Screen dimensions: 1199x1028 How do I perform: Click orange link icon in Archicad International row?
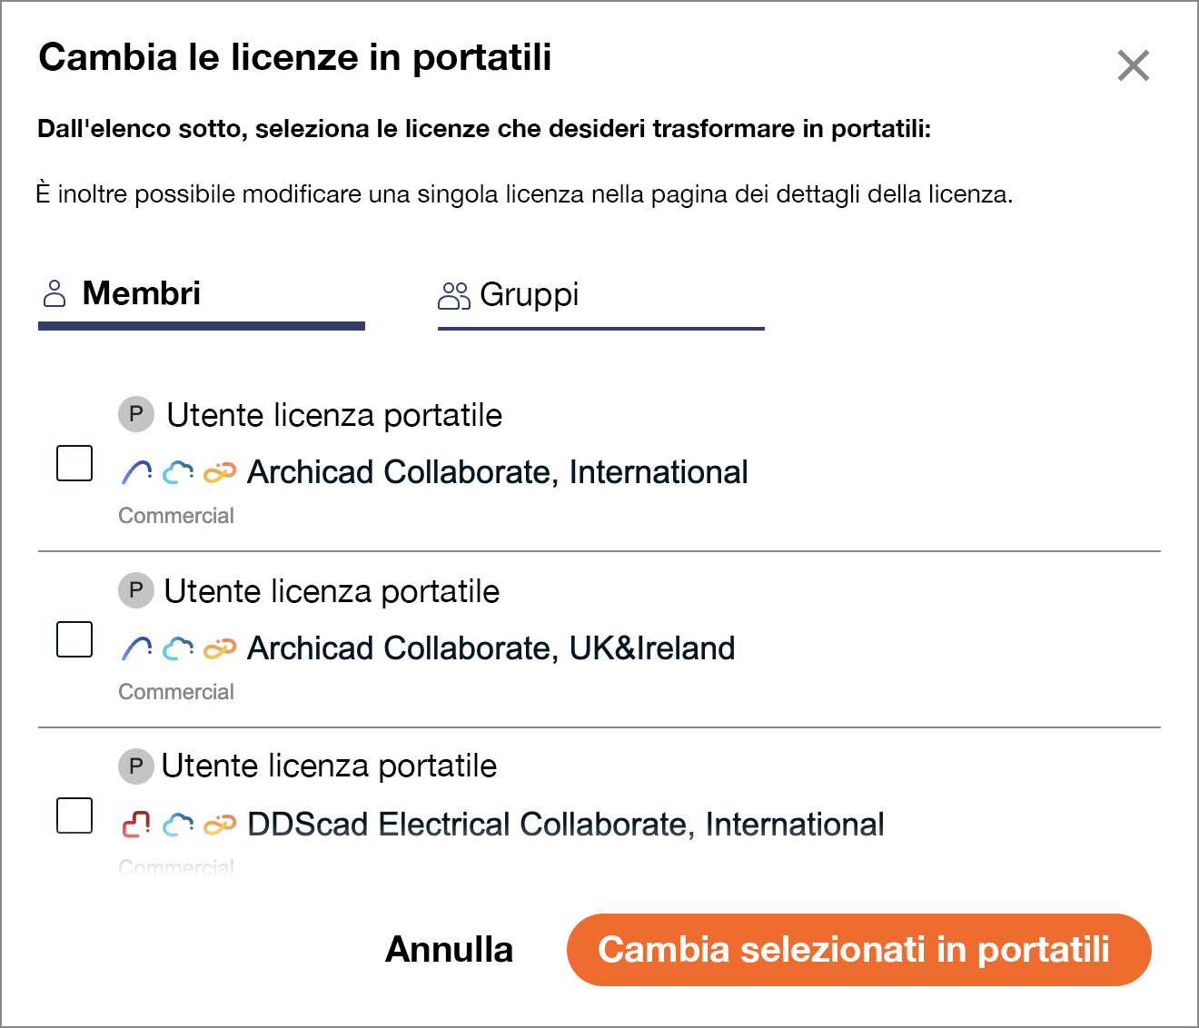(x=220, y=472)
